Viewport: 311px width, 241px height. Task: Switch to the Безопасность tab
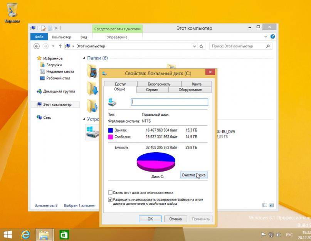click(158, 84)
